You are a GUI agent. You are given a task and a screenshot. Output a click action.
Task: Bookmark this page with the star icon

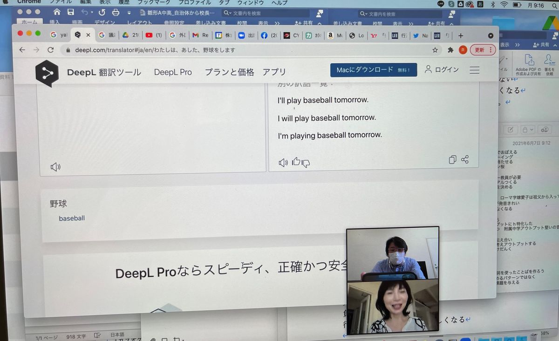(x=435, y=50)
